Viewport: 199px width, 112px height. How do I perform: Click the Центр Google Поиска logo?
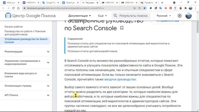[x=30, y=16]
